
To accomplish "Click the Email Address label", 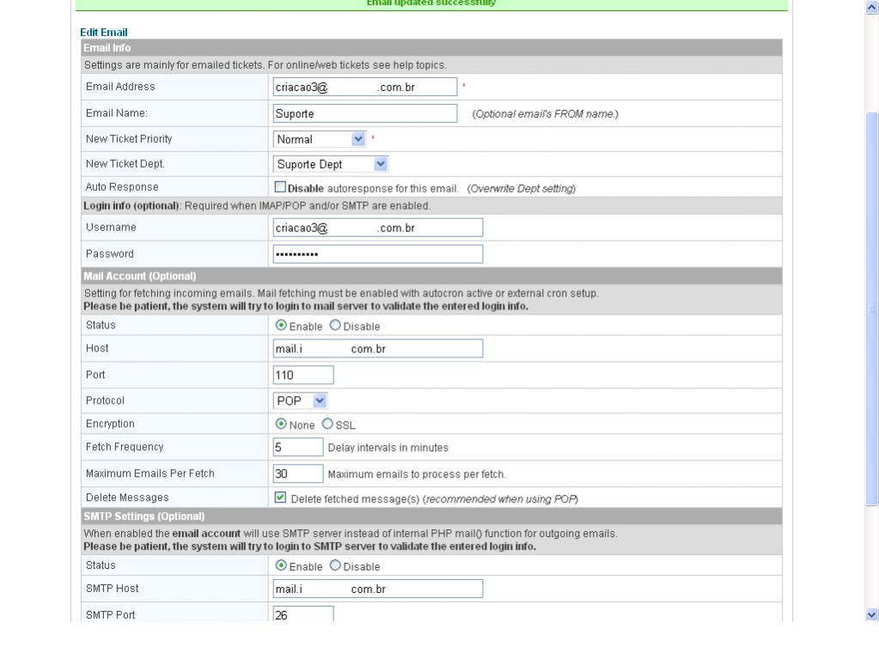I will tap(120, 86).
